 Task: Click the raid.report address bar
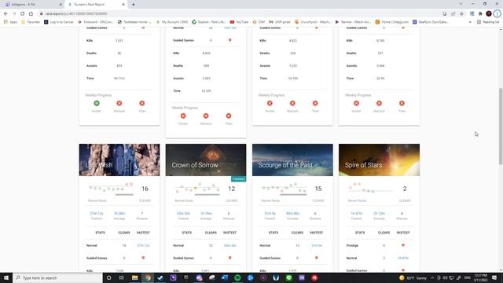pos(237,14)
